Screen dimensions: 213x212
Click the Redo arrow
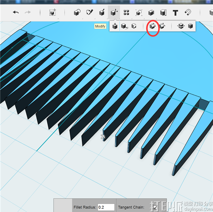[28, 12]
